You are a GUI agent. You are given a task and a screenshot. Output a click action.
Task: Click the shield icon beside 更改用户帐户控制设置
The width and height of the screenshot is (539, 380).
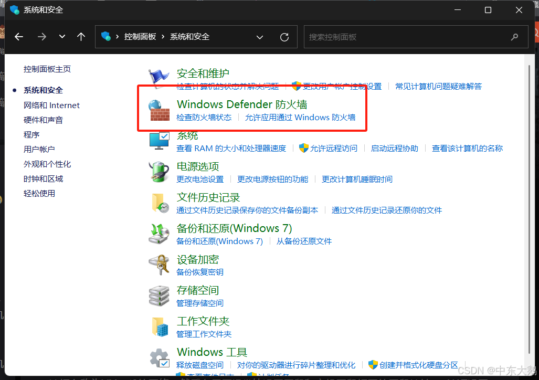click(297, 86)
